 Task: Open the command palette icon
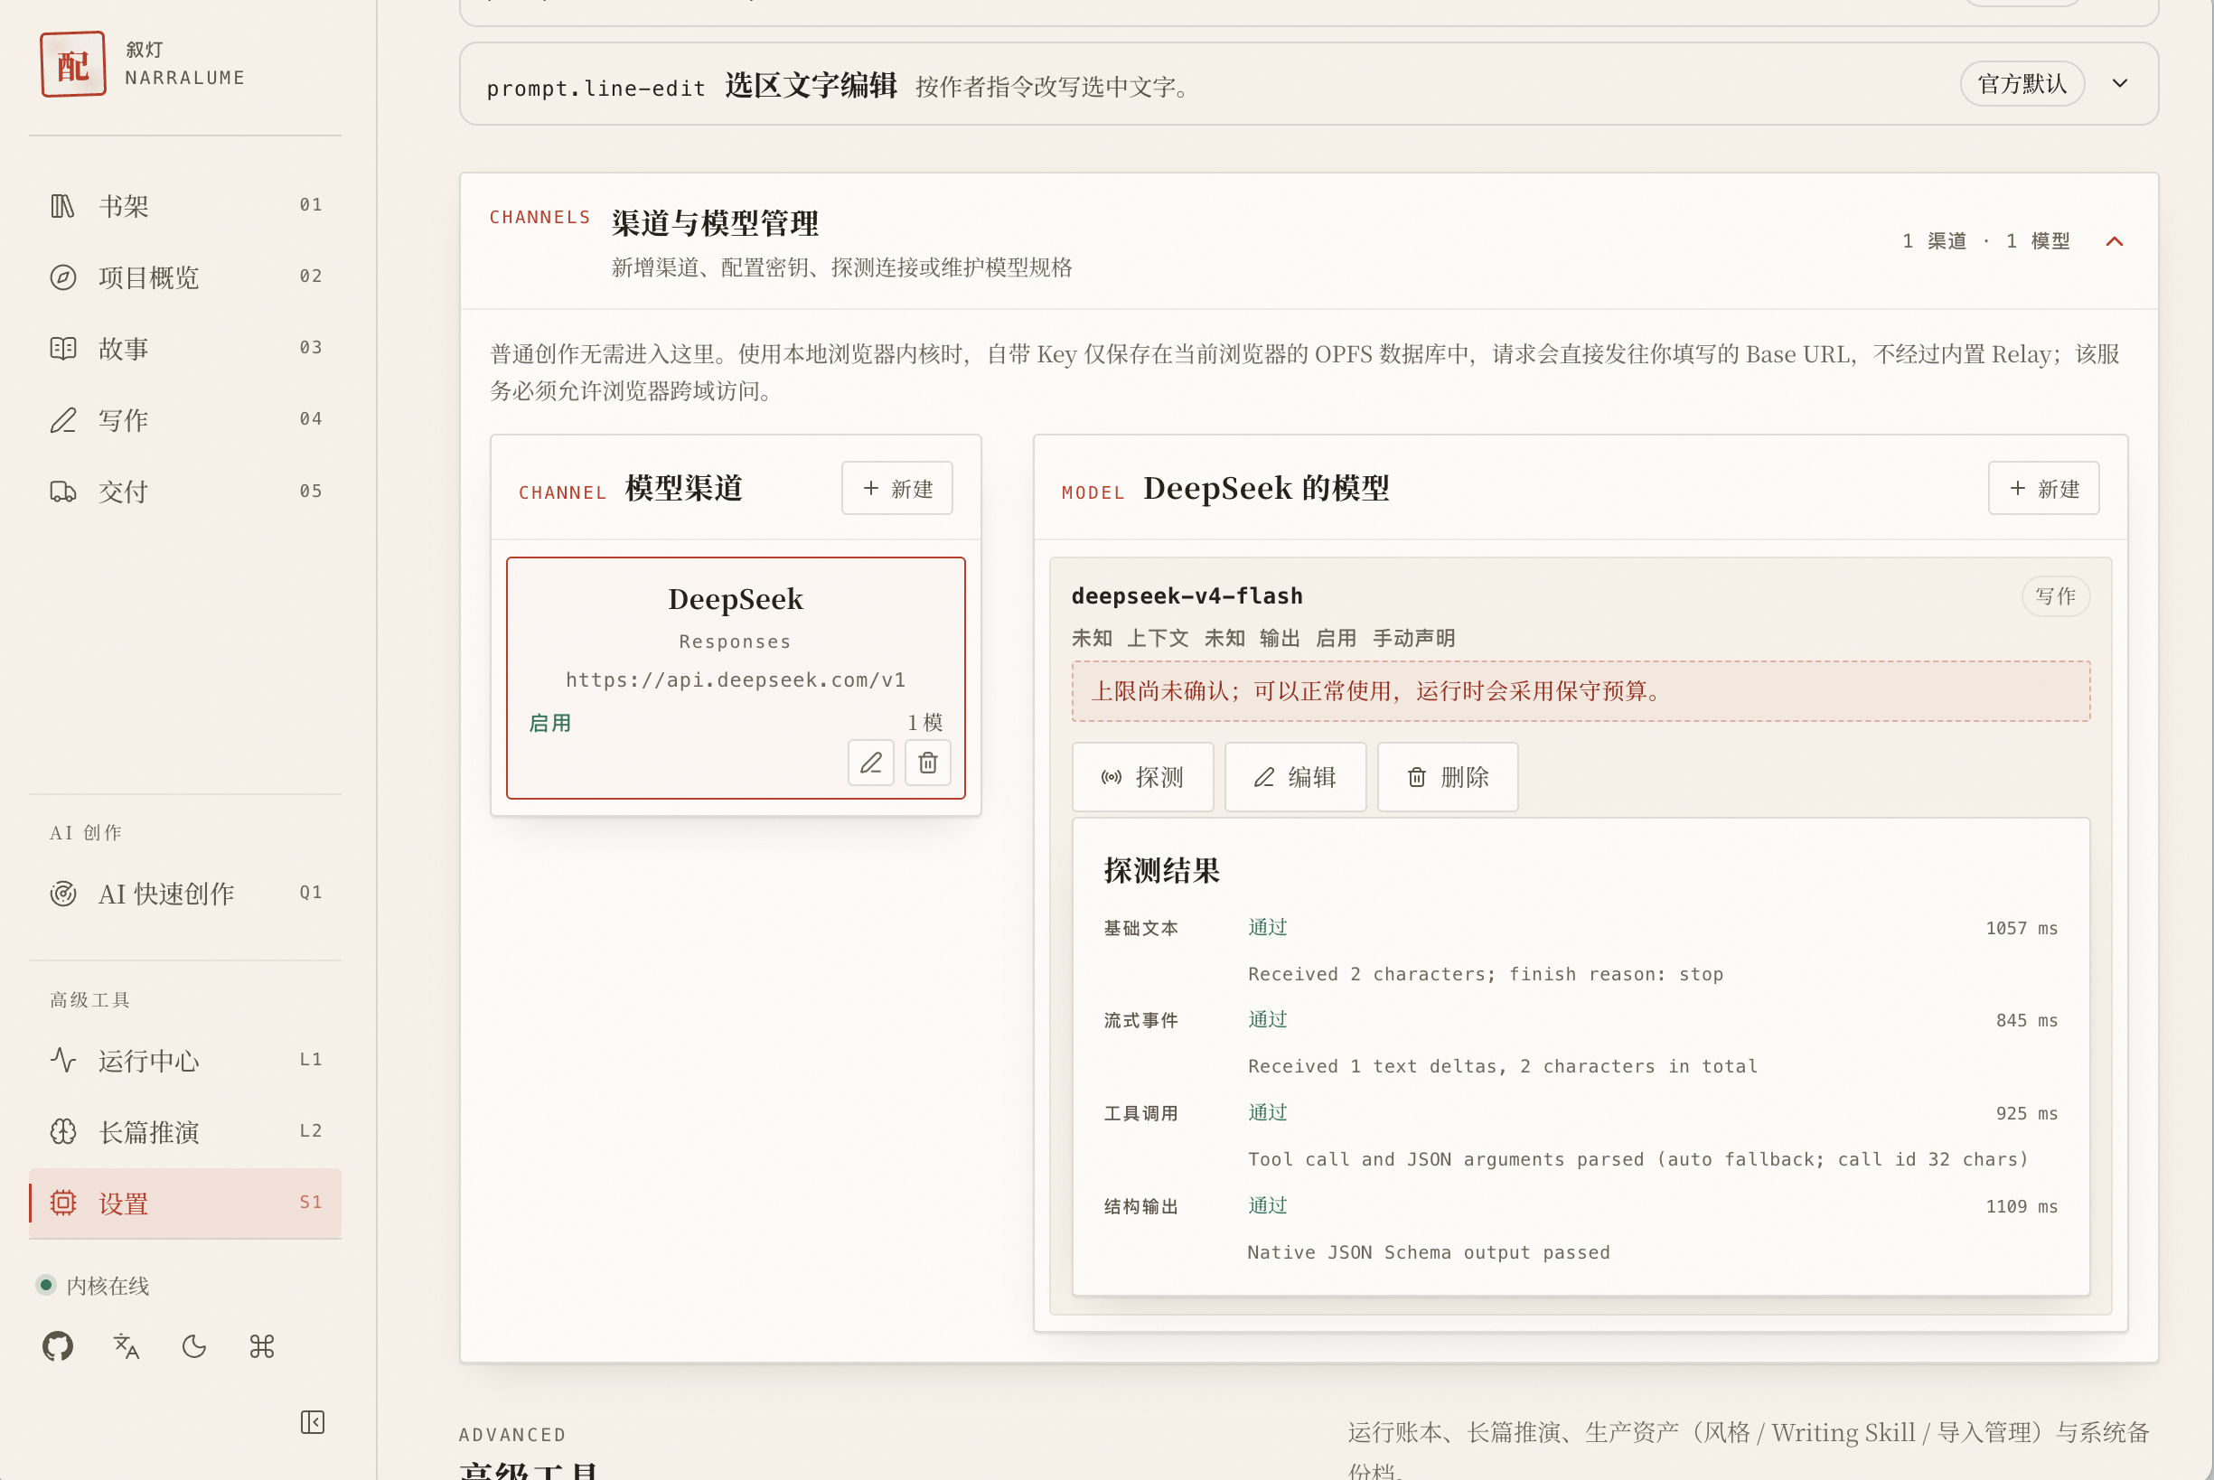(x=261, y=1346)
